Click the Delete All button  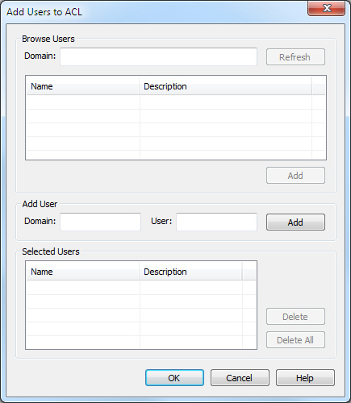pyautogui.click(x=295, y=340)
